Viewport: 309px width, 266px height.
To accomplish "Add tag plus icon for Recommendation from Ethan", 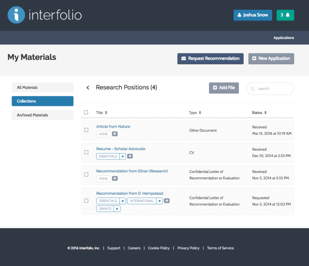I will pyautogui.click(x=115, y=178).
